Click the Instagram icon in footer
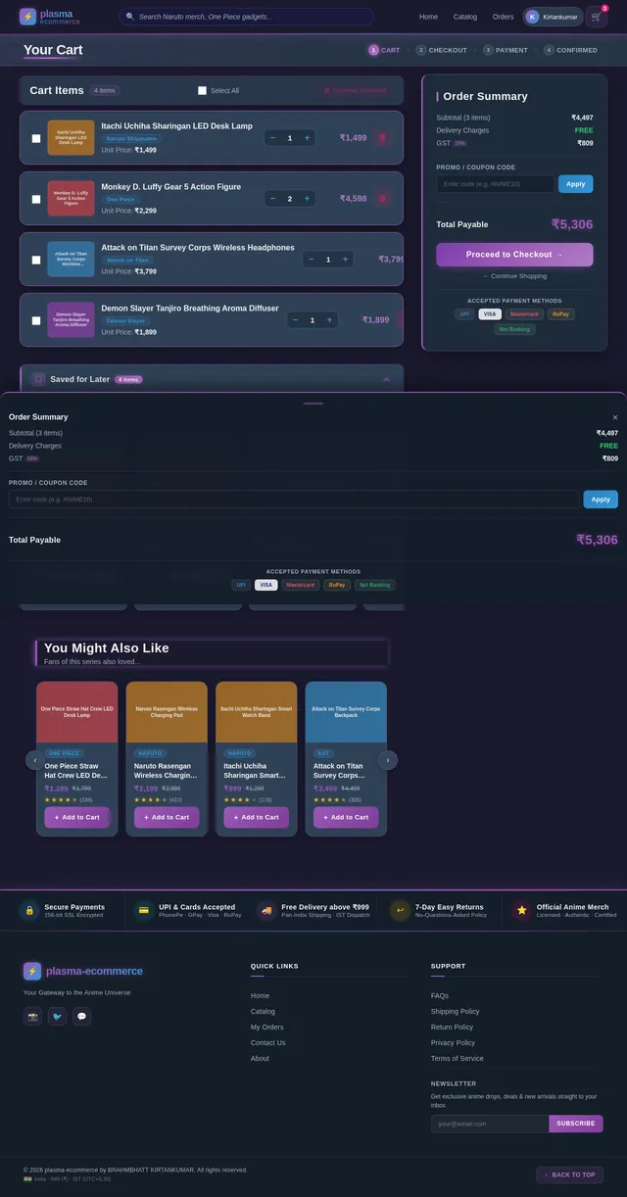 tap(33, 1016)
